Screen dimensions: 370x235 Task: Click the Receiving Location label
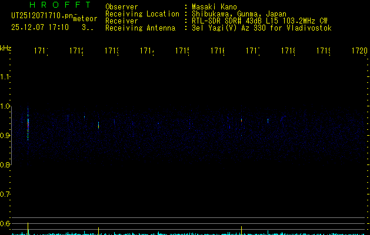(142, 14)
